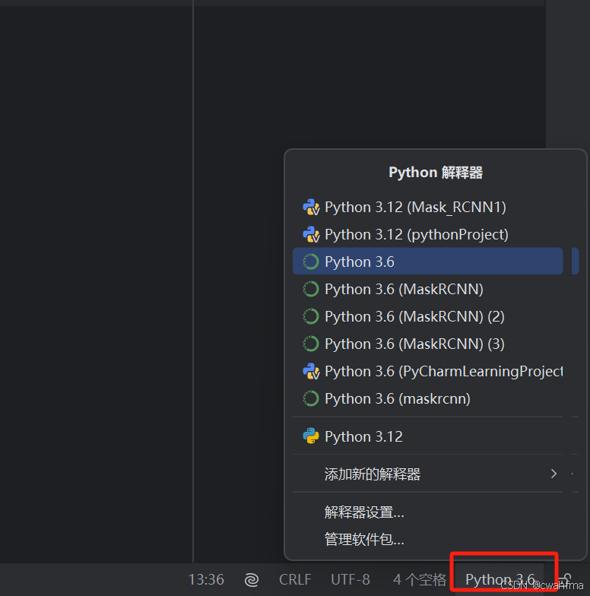590x596 pixels.
Task: Select the system Python 3.12 interpreter
Action: click(x=427, y=436)
